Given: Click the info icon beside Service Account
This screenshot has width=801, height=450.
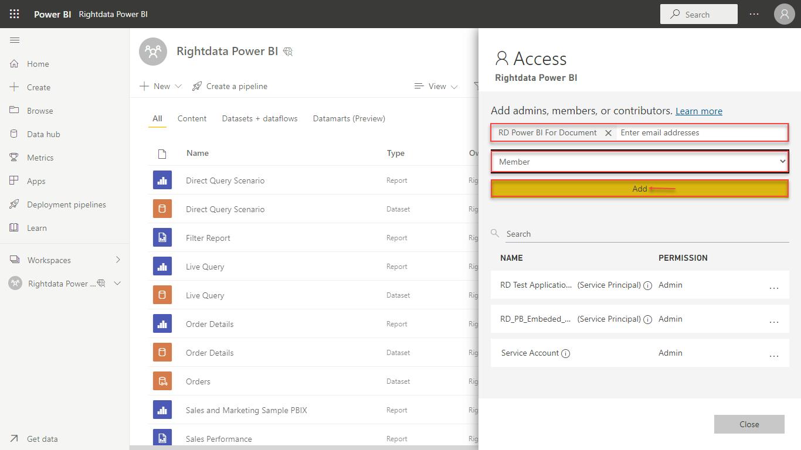Looking at the screenshot, I should click(x=565, y=353).
